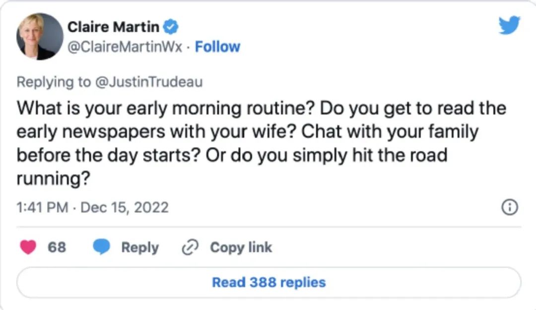Click the Twitter bird logo
The height and width of the screenshot is (310, 536).
[509, 25]
